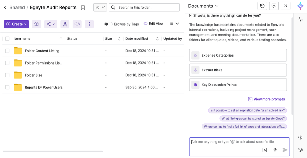This screenshot has width=307, height=158.
Task: Click the download from cloud icon
Action: tap(77, 24)
